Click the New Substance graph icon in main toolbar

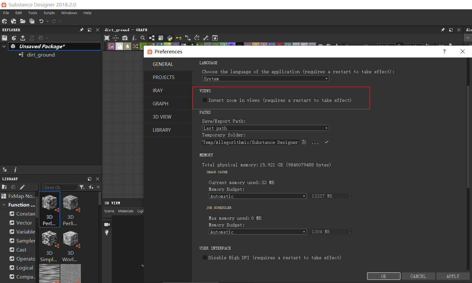click(x=4, y=21)
